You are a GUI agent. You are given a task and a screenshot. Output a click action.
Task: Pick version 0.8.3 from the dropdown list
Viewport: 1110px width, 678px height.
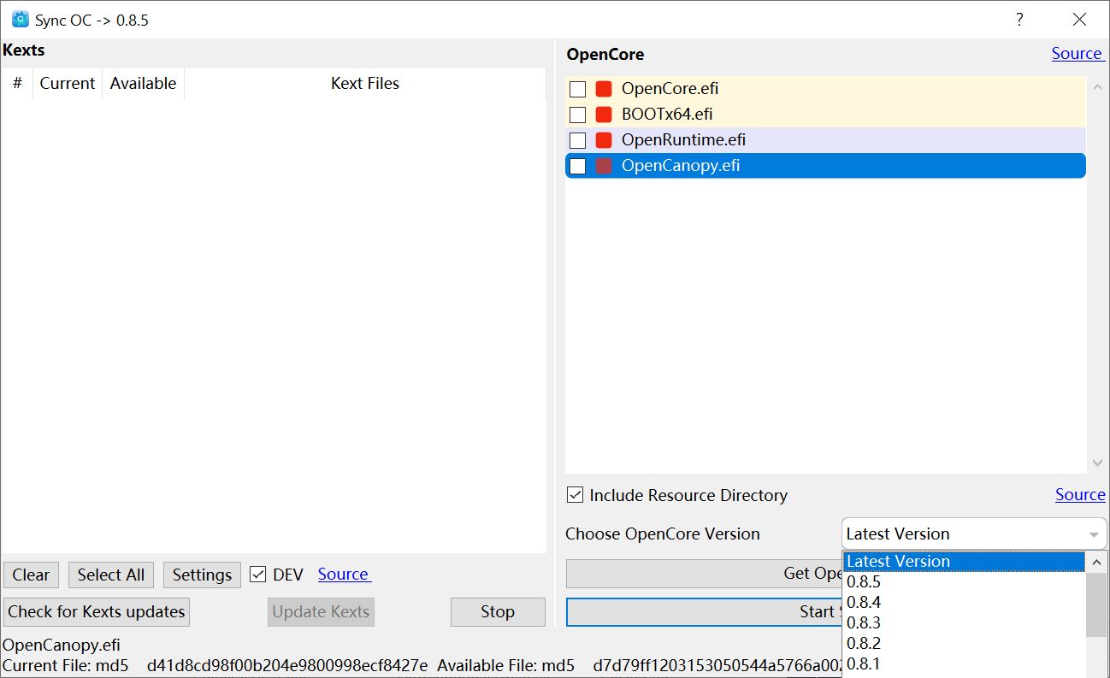click(x=964, y=623)
